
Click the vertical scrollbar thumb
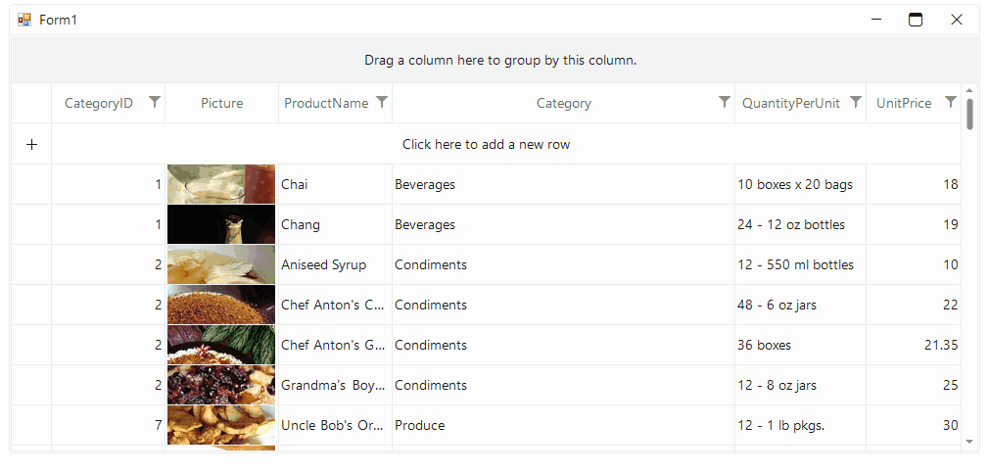pos(969,114)
